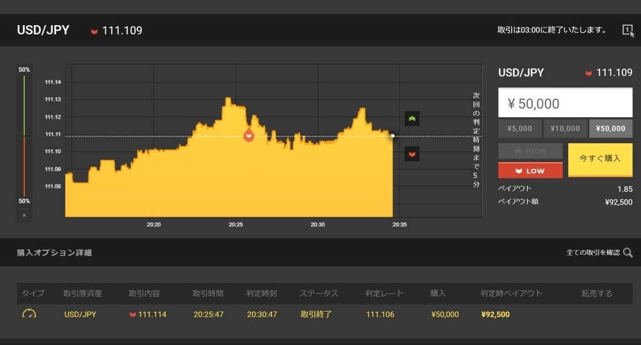
Task: Click the 取引は03:00に終了いたします notice
Action: tap(552, 30)
